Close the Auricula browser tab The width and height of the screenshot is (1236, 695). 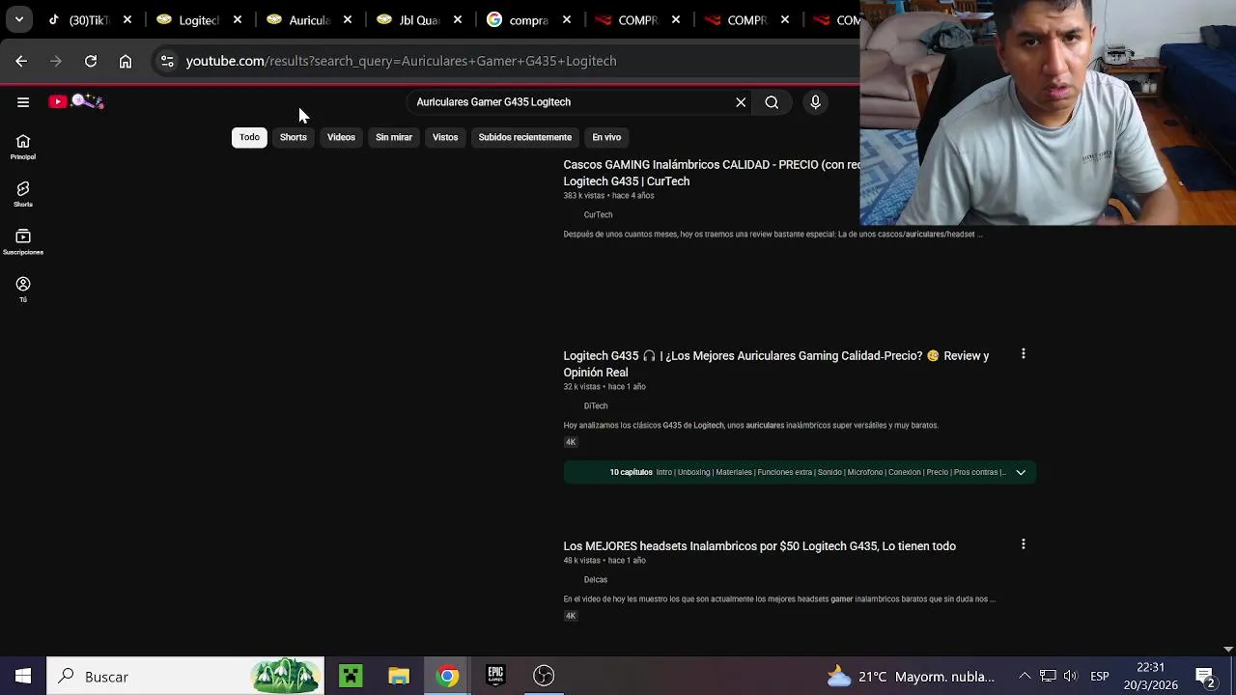click(348, 19)
